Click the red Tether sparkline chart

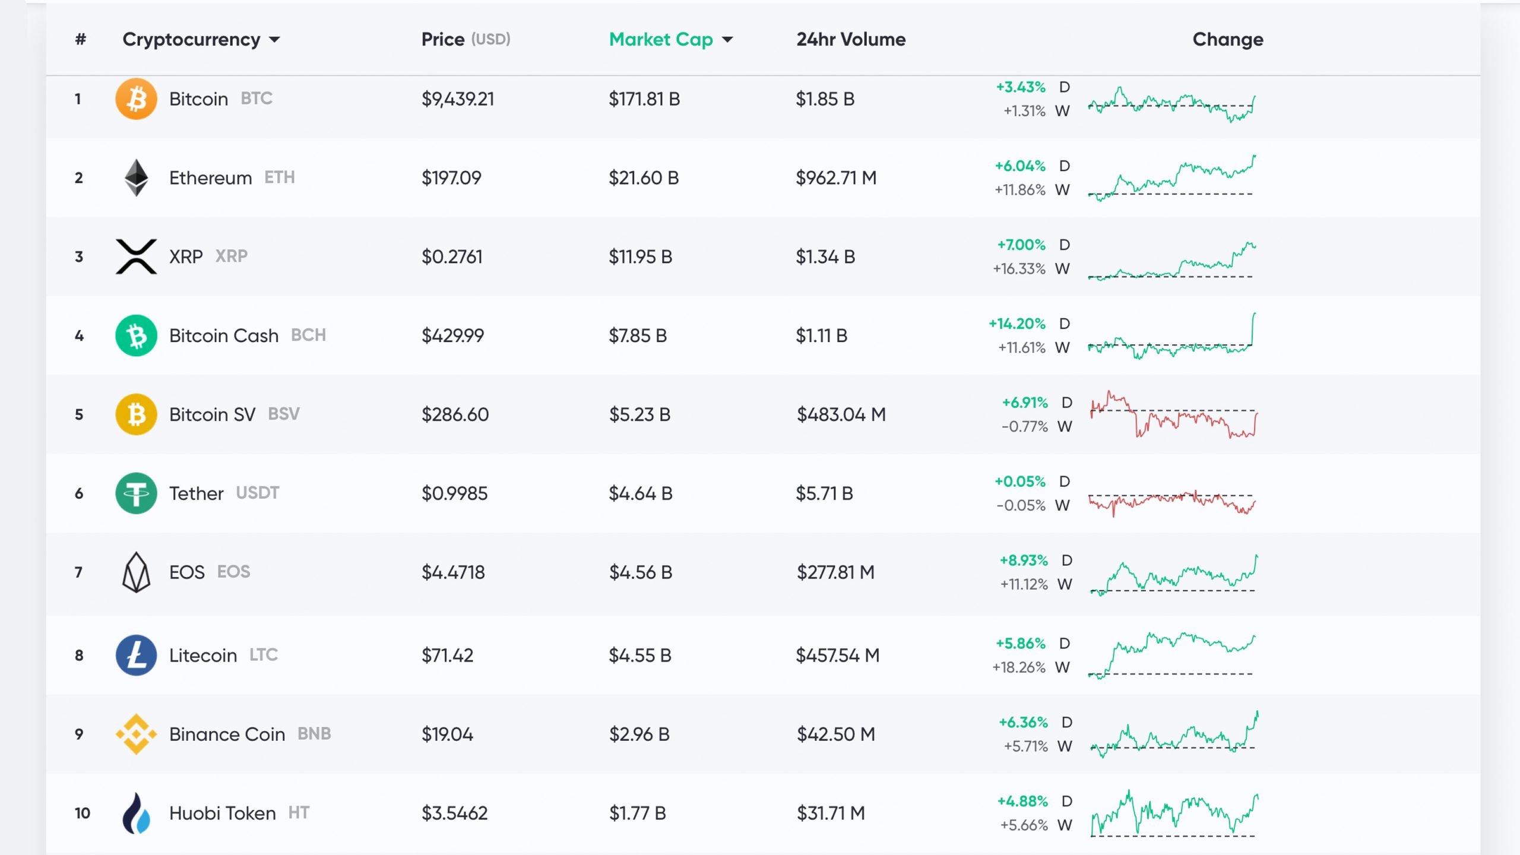point(1171,503)
